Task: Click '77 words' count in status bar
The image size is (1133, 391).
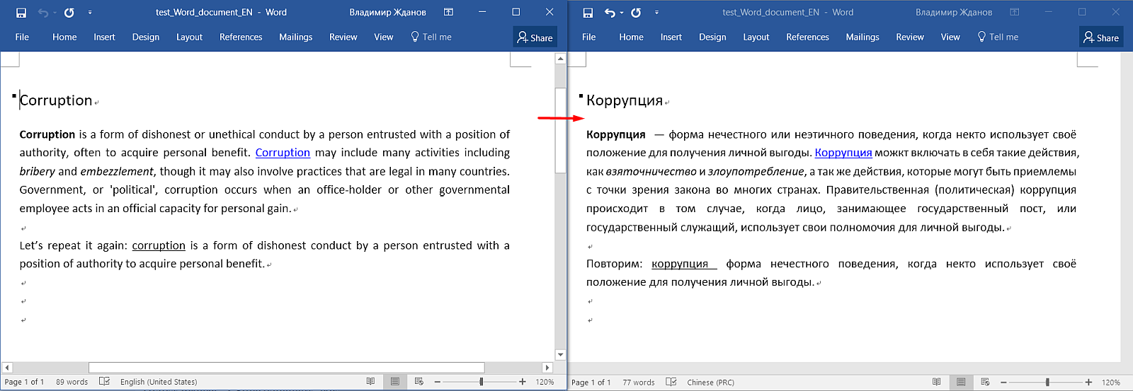Action: pos(638,383)
